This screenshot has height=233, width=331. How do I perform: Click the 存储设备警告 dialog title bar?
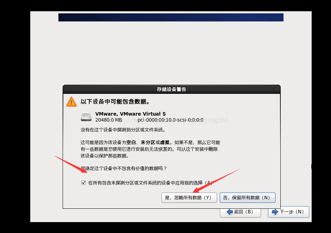[x=171, y=89]
